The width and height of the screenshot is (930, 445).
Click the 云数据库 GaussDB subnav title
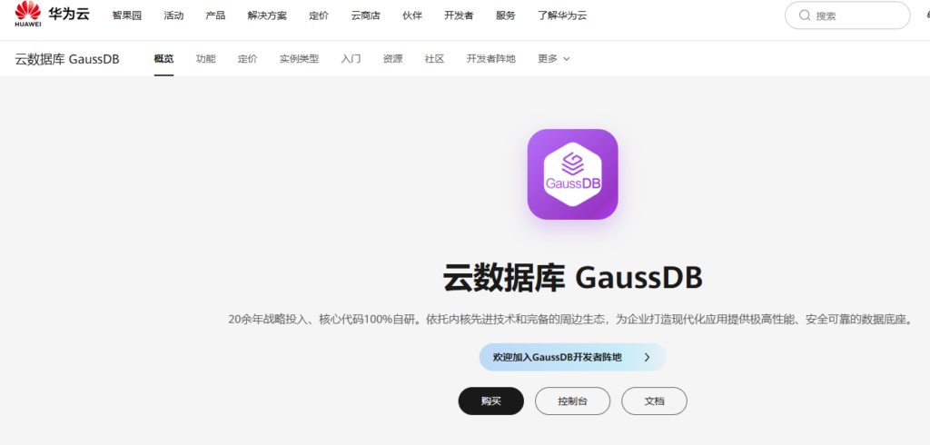tap(67, 59)
